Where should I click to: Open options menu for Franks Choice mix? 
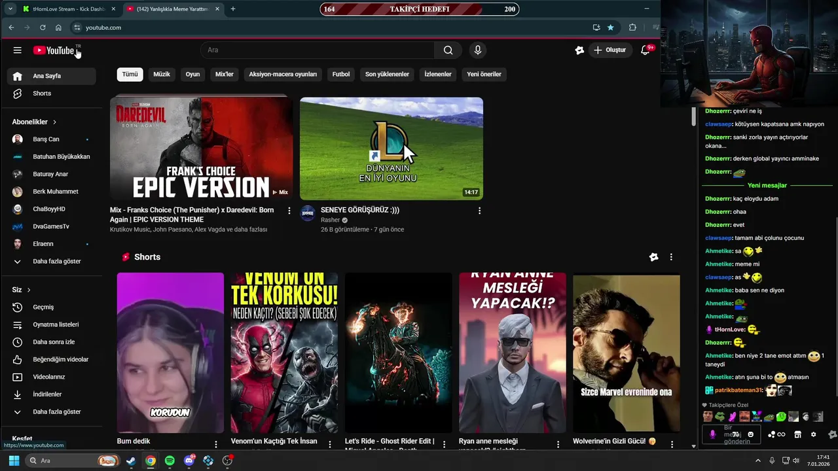289,211
